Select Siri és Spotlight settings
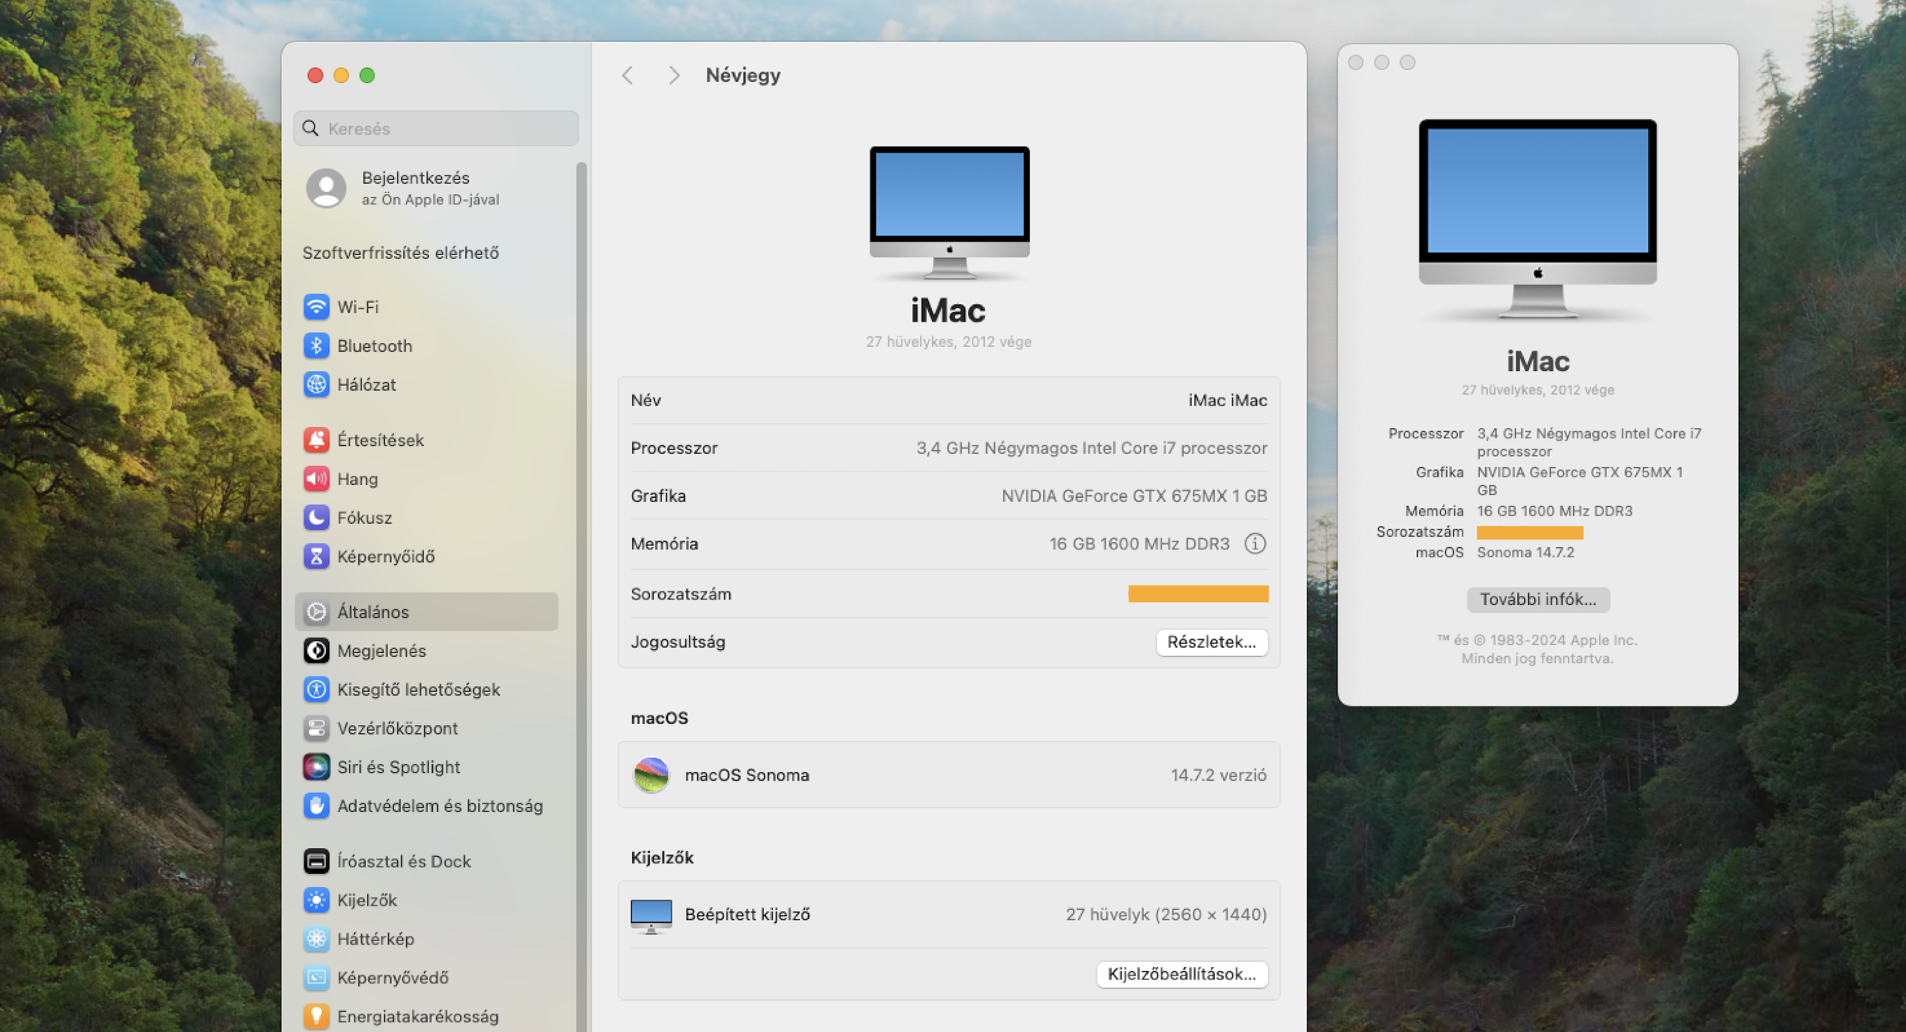This screenshot has height=1032, width=1906. 399,767
